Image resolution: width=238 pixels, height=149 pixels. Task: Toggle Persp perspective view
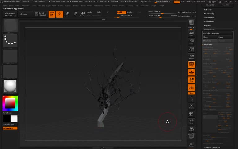tap(192, 65)
